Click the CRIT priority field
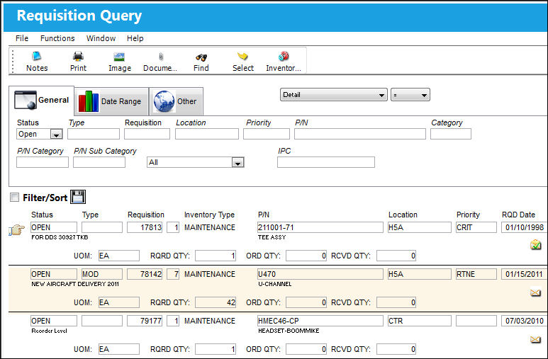This screenshot has height=359, width=548. point(476,227)
